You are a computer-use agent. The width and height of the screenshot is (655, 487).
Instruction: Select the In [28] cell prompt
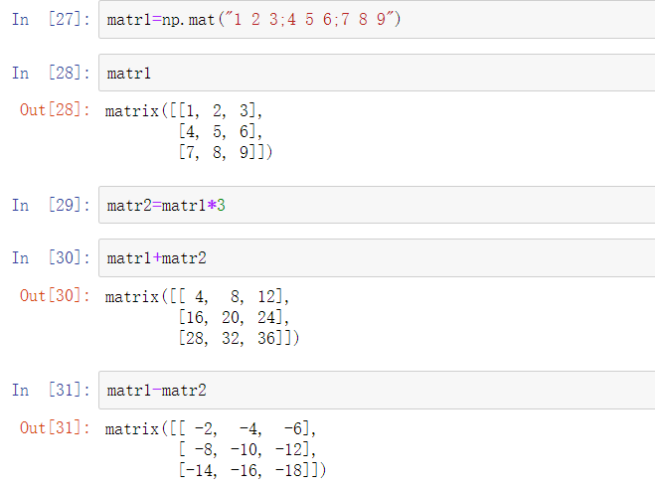[x=49, y=74]
